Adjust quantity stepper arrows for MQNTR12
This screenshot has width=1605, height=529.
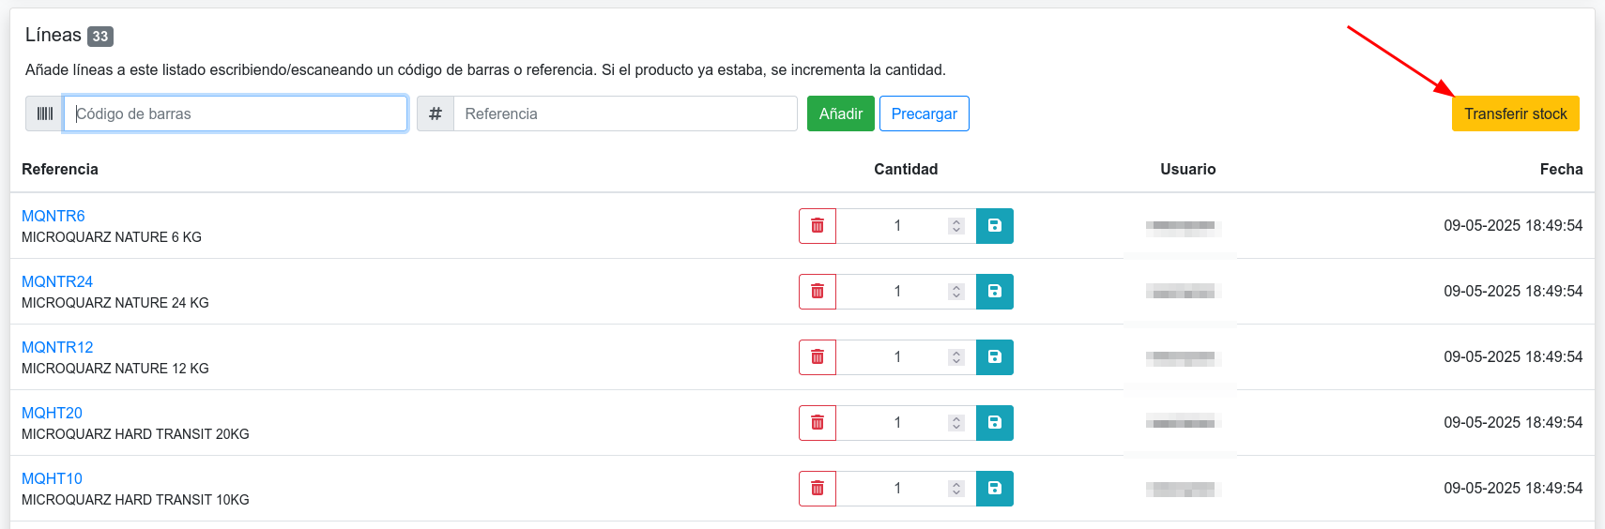(x=956, y=357)
